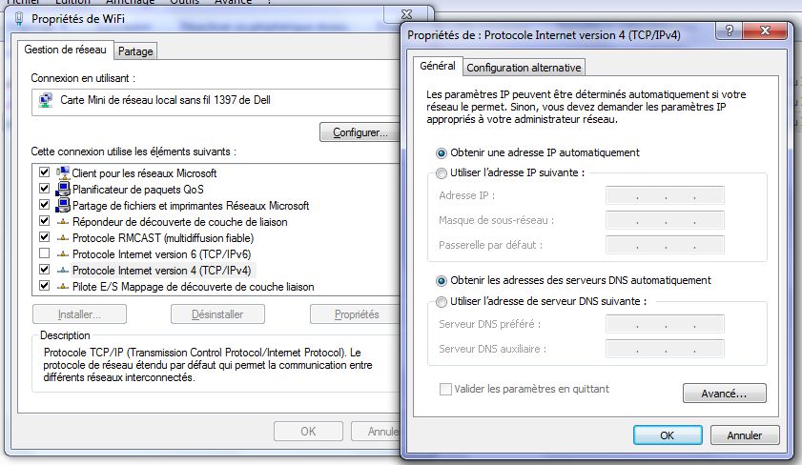Uncheck Protocole RMCAST checkbox
802x465 pixels.
click(45, 237)
